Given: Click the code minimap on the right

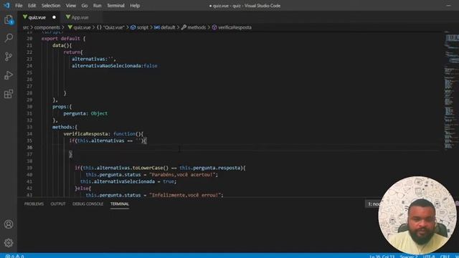Looking at the screenshot, I should click(x=451, y=91).
